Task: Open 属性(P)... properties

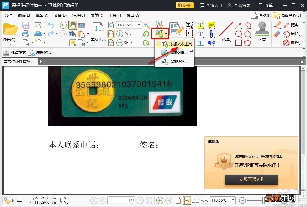Action: point(40,52)
